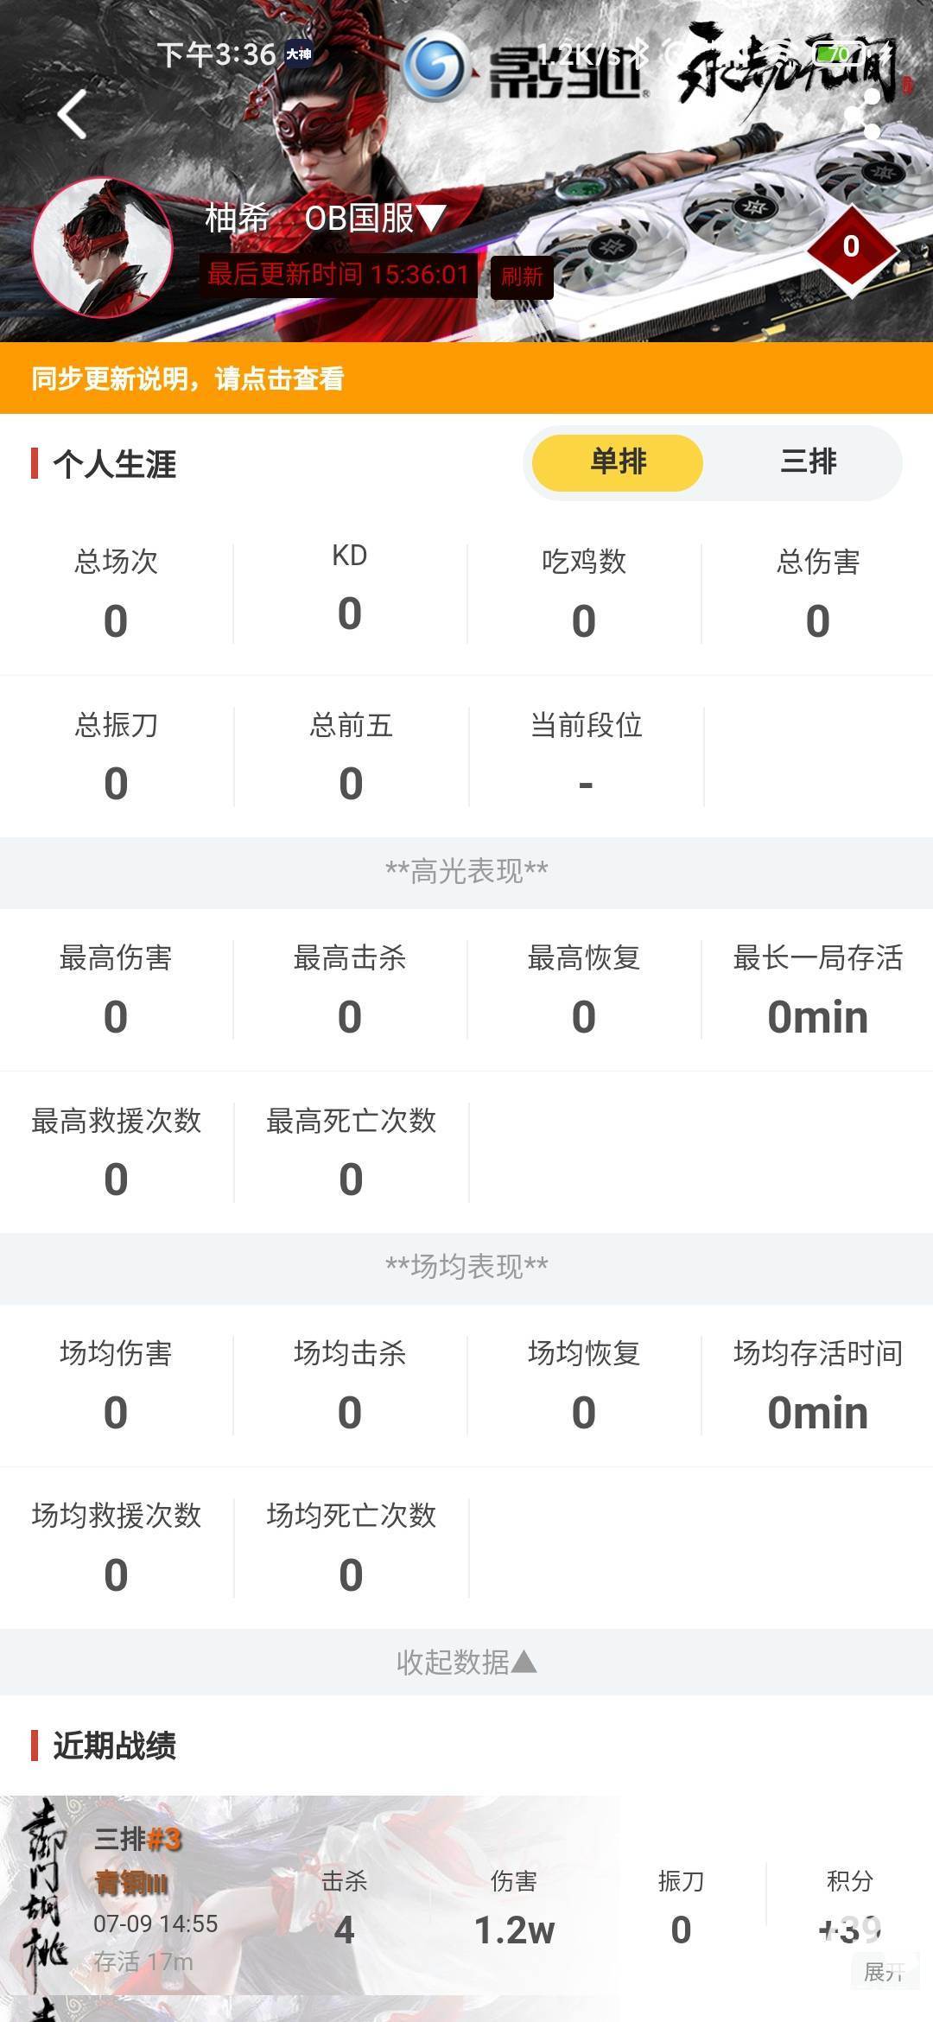Tap the battery indicator in status bar

click(x=836, y=54)
